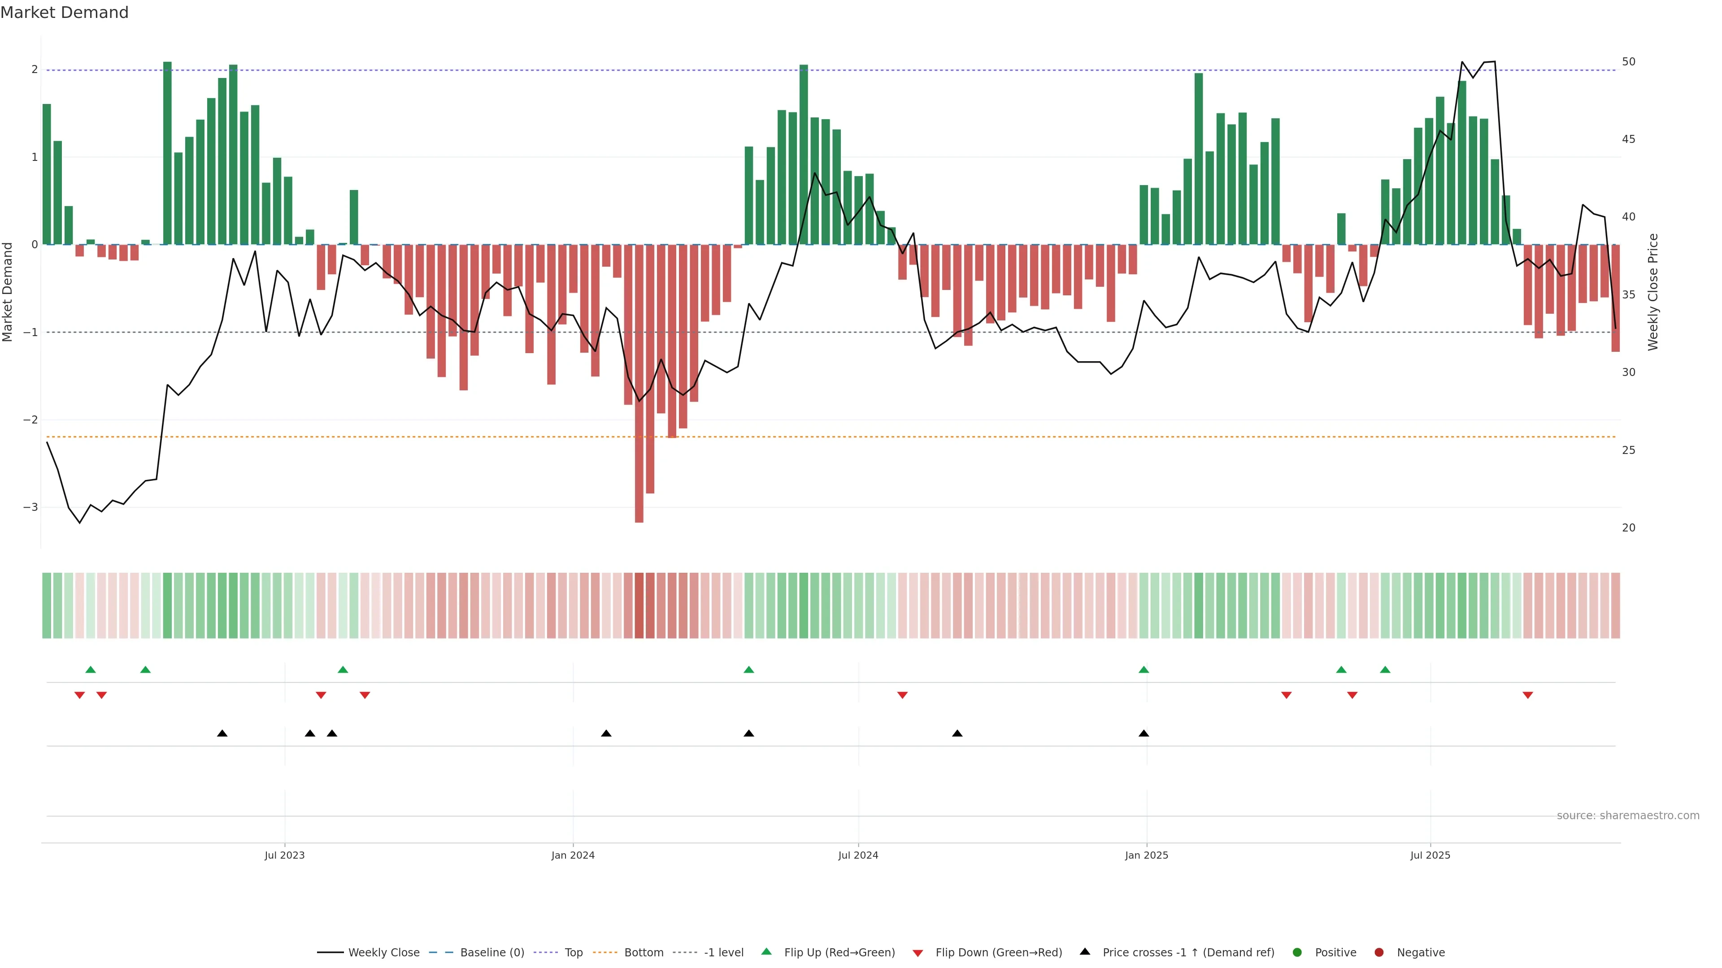
Task: Click the Weekly Close Price axis title
Action: tap(1652, 292)
